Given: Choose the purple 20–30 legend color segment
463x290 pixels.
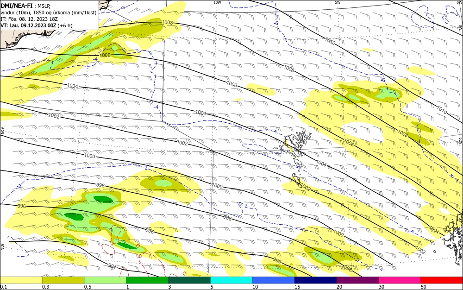Looking at the screenshot, I should [x=357, y=280].
